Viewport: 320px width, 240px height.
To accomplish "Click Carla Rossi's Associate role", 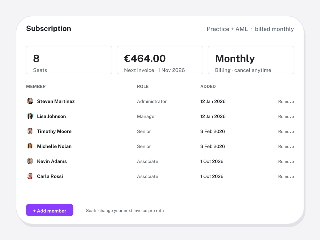I will click(x=147, y=176).
